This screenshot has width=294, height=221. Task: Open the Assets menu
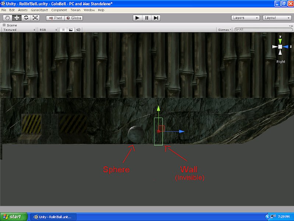[x=23, y=10]
